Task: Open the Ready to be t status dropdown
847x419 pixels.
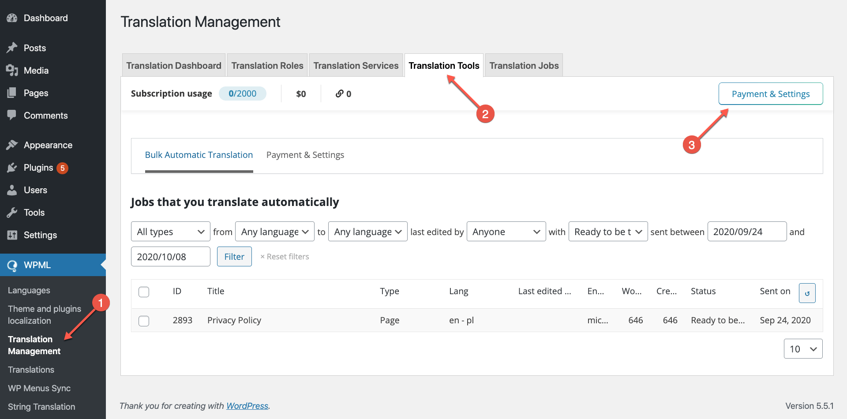Action: 608,232
